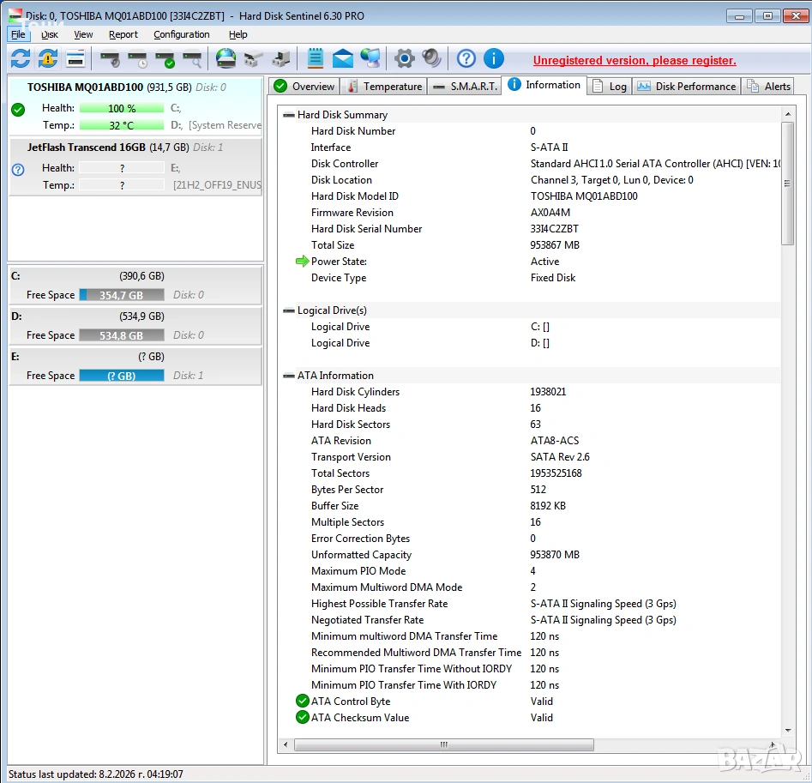Click the Refresh disk status toolbar icon

21,58
